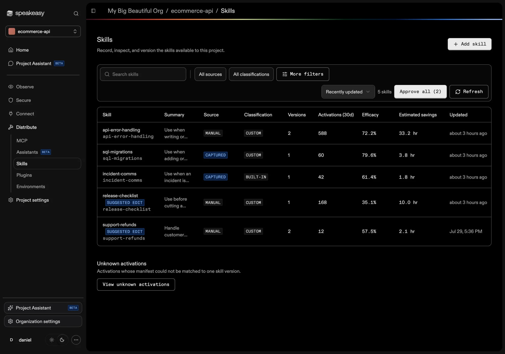Click the Project Assistant chat bubble icon

[11, 63]
